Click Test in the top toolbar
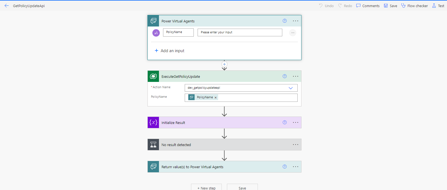This screenshot has height=190, width=447. (x=438, y=6)
